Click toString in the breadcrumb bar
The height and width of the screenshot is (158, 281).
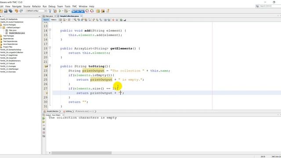click(x=68, y=111)
